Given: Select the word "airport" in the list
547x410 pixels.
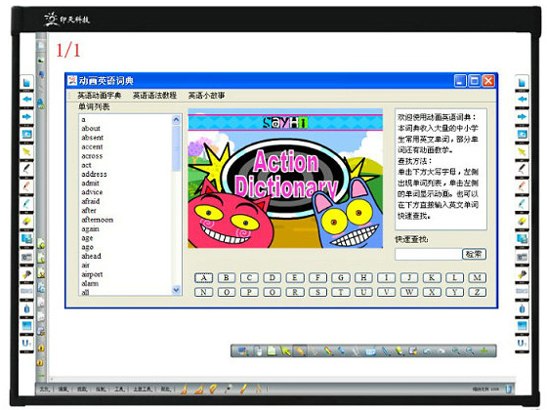Looking at the screenshot, I should (x=92, y=274).
